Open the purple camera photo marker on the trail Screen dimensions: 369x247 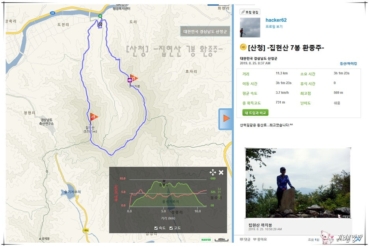130,80
